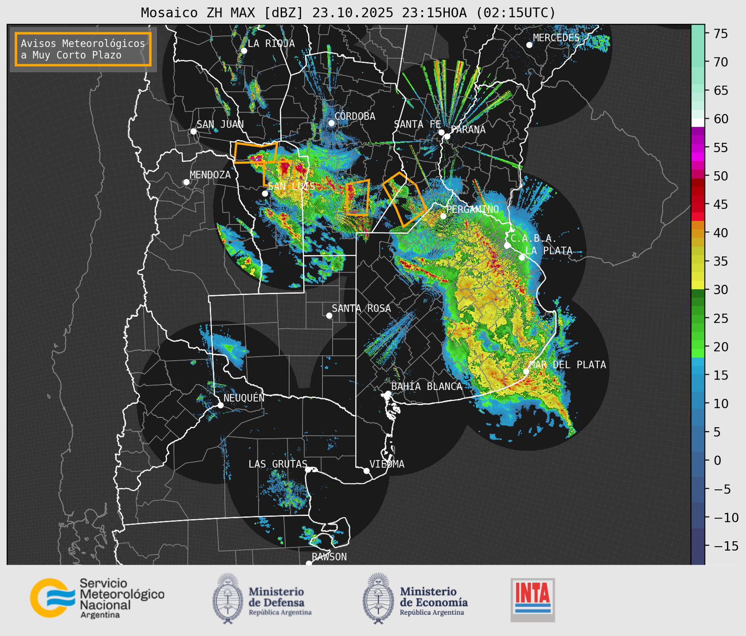Click the Mar del Plata city marker
The image size is (746, 636).
[526, 371]
